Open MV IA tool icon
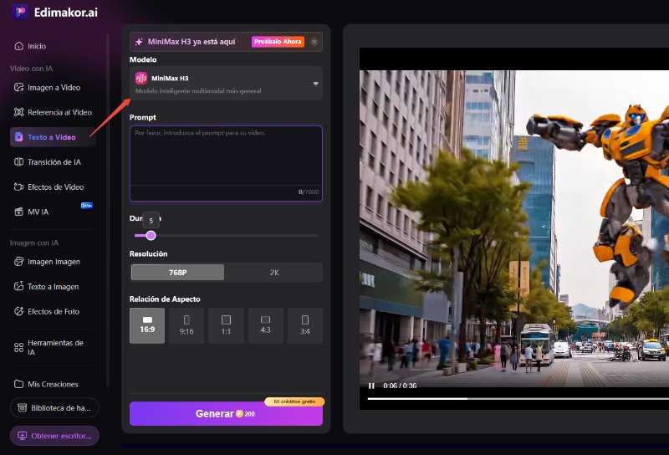Screen dimensions: 669x455 tap(18, 212)
